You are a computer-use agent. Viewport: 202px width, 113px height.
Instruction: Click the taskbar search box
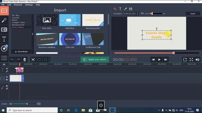point(32,110)
